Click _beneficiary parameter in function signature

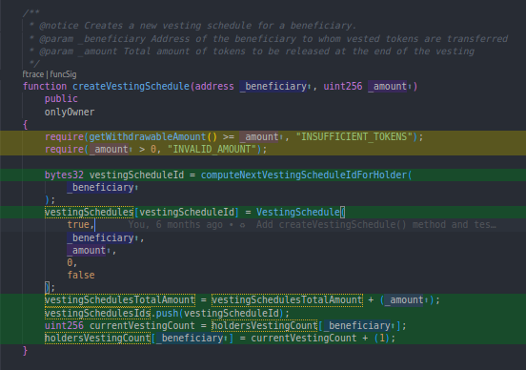pos(273,86)
